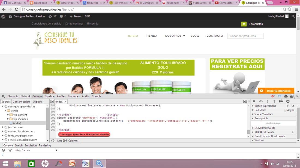Expand the wp-content folder
This screenshot has width=300, height=168.
8,115
